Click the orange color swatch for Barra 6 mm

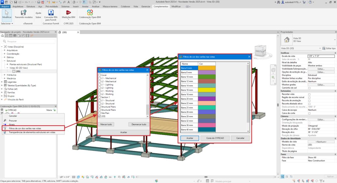(x=207, y=68)
